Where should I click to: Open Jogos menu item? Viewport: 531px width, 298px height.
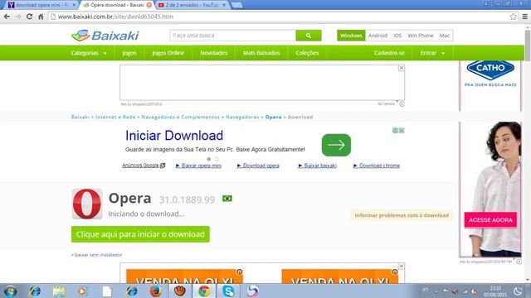click(x=129, y=53)
